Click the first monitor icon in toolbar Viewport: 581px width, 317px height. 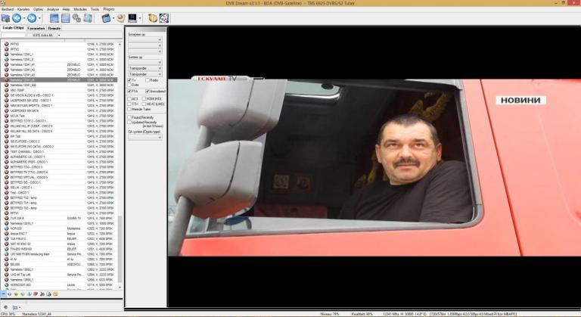(x=54, y=17)
